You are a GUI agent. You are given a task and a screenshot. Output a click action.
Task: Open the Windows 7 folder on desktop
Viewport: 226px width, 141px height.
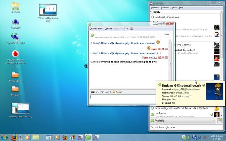click(x=16, y=91)
